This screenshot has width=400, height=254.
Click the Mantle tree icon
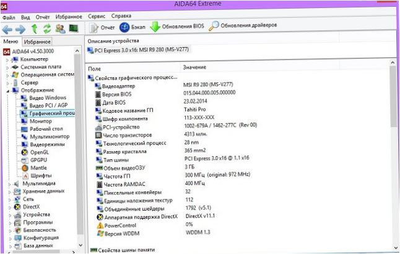[x=25, y=168]
